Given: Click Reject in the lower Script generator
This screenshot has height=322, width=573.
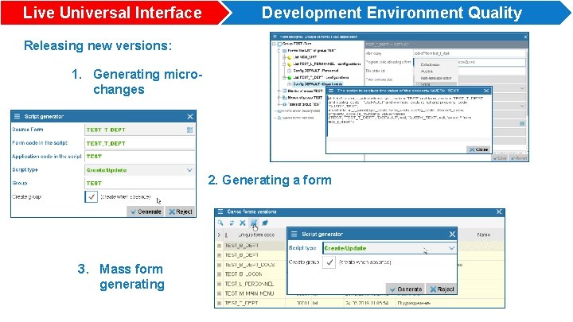Looking at the screenshot, I should coord(442,289).
